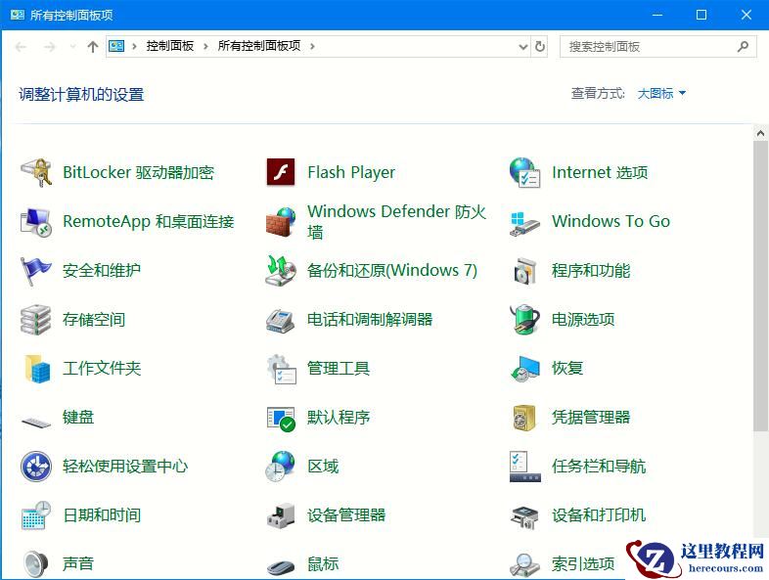Screen dimensions: 769x580
Task: Click the 区域 globe-and-clock icon
Action: point(281,467)
